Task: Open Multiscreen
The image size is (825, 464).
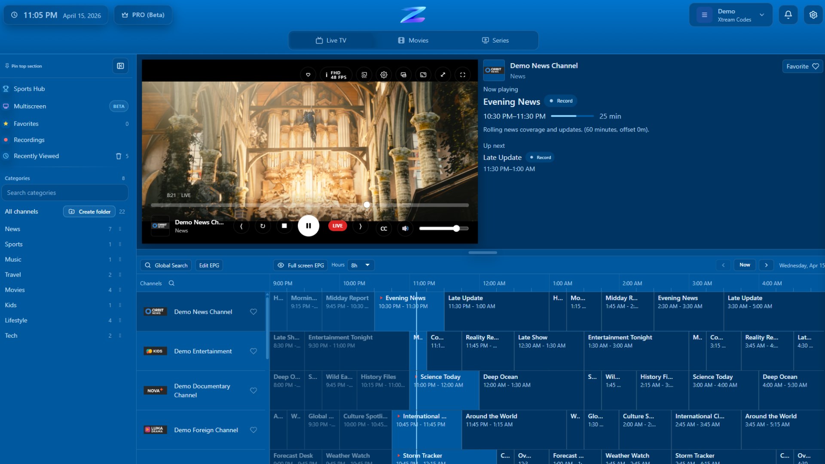Action: click(x=65, y=106)
